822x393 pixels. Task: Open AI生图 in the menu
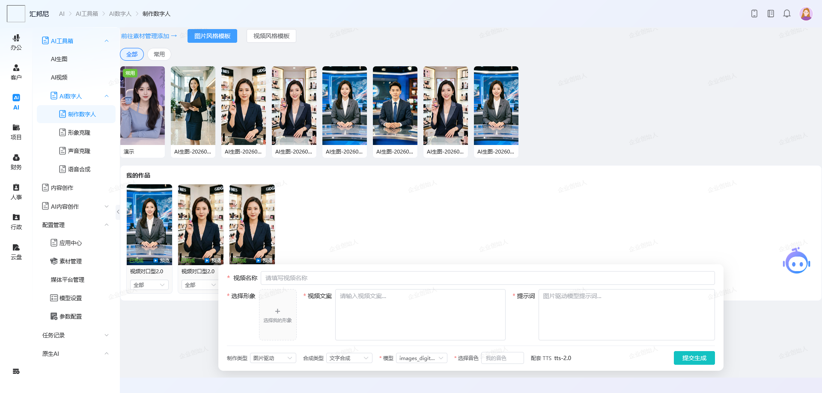[x=59, y=59]
